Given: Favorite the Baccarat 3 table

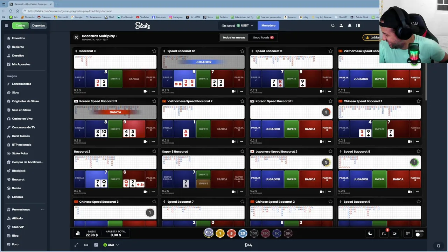Looking at the screenshot, I should pyautogui.click(x=154, y=51).
